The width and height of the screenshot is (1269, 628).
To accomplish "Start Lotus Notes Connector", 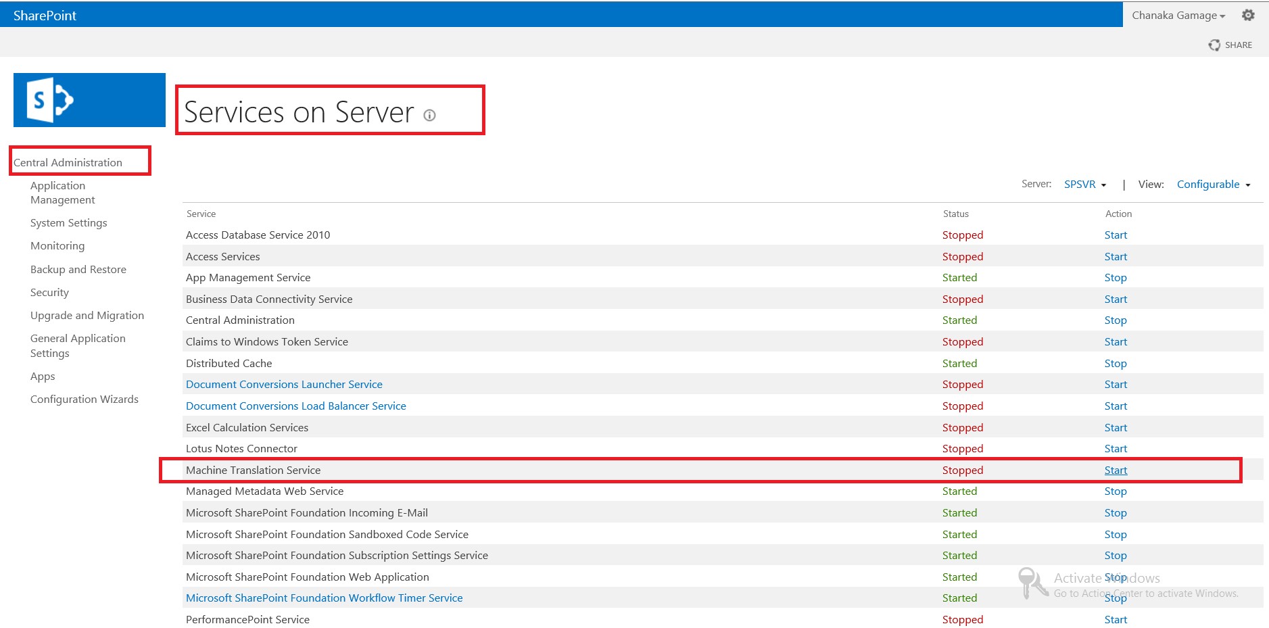I will (1116, 448).
